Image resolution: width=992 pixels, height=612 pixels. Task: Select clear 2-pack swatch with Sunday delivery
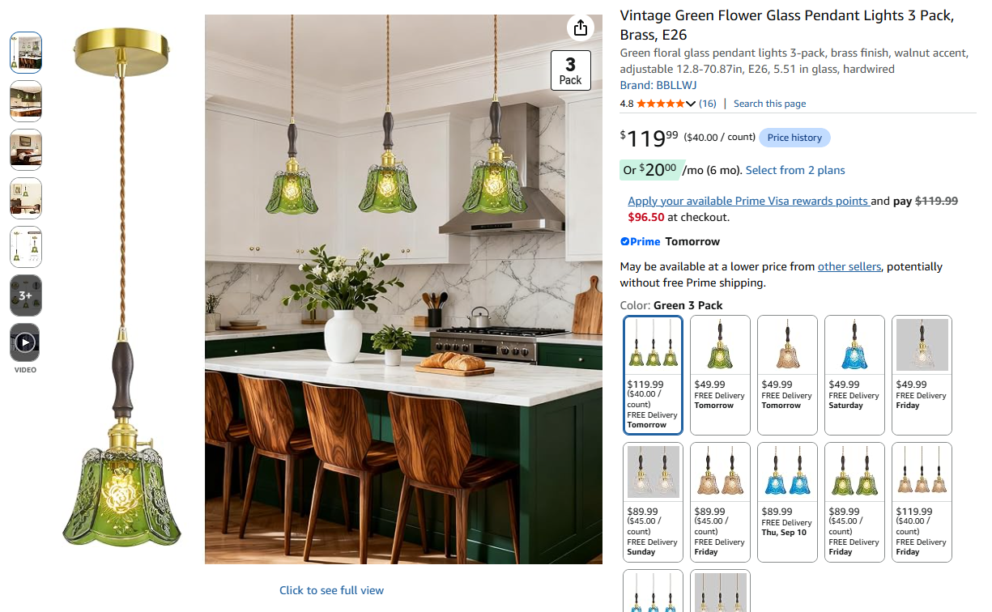(x=653, y=502)
